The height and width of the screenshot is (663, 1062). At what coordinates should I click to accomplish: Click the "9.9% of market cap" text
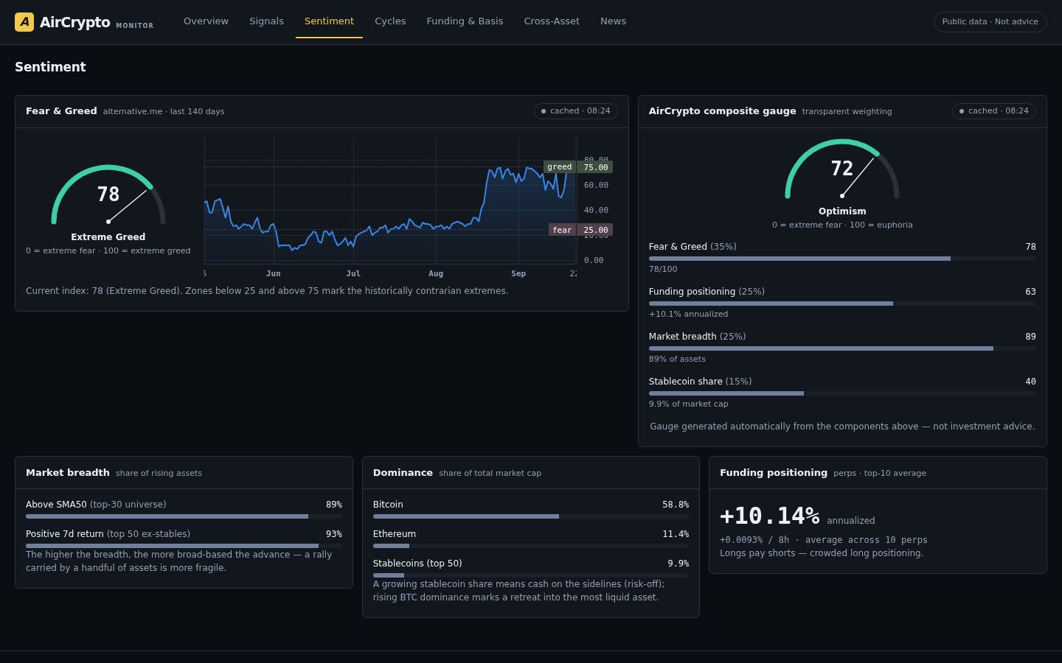[x=688, y=404]
